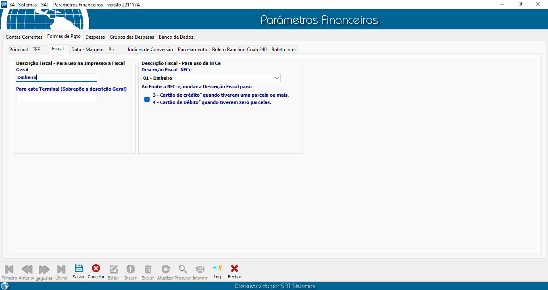Click the Editar pencil icon
This screenshot has width=548, height=290.
click(114, 269)
